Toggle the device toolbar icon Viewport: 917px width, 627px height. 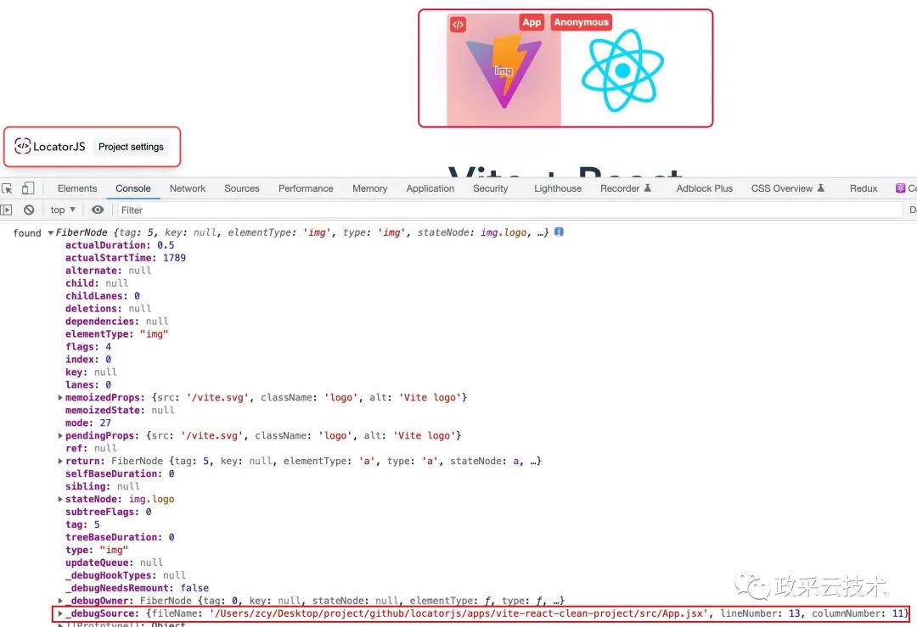tap(27, 188)
